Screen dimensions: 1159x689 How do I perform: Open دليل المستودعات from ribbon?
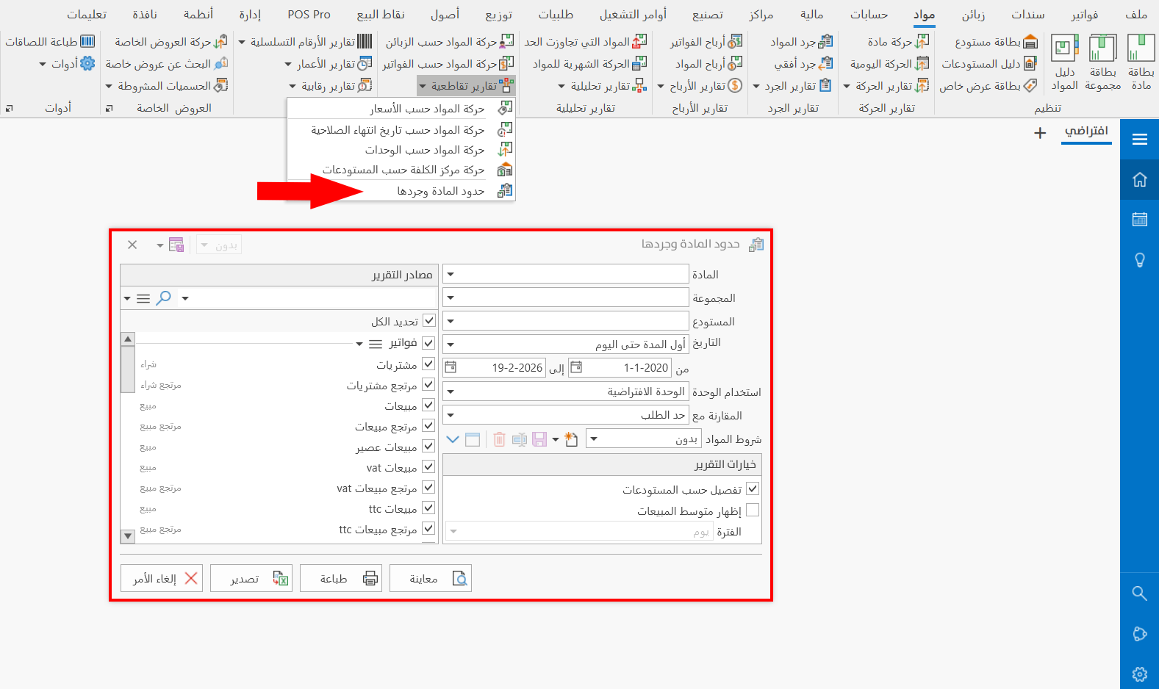click(988, 64)
